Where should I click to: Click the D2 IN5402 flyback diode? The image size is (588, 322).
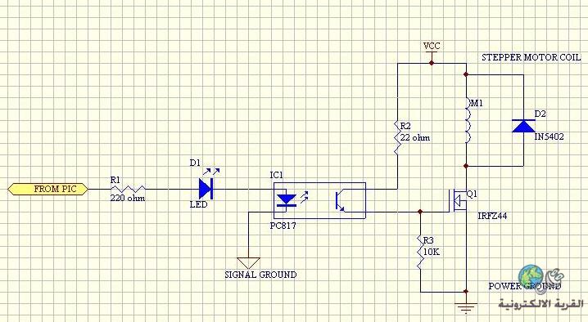coord(523,126)
